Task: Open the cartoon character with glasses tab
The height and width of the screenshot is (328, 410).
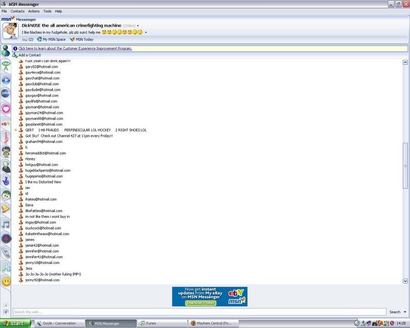Action: pos(6,152)
